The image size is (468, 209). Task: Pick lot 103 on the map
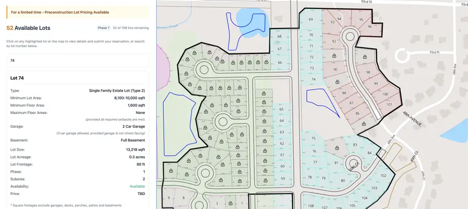374,187
